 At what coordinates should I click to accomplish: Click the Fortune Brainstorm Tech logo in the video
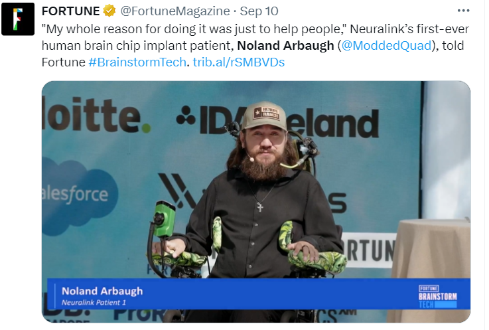coord(437,296)
